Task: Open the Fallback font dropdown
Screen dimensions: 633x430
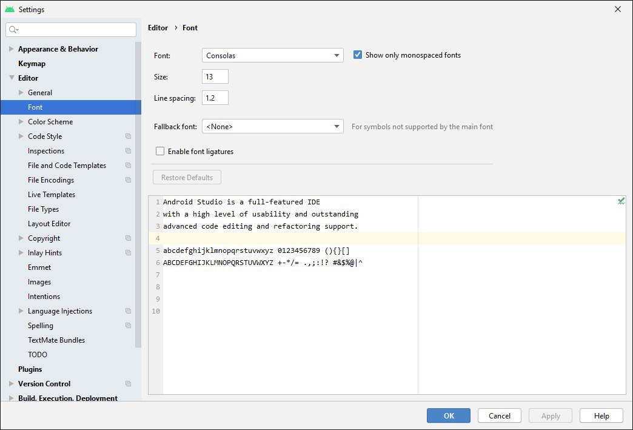Action: 272,127
